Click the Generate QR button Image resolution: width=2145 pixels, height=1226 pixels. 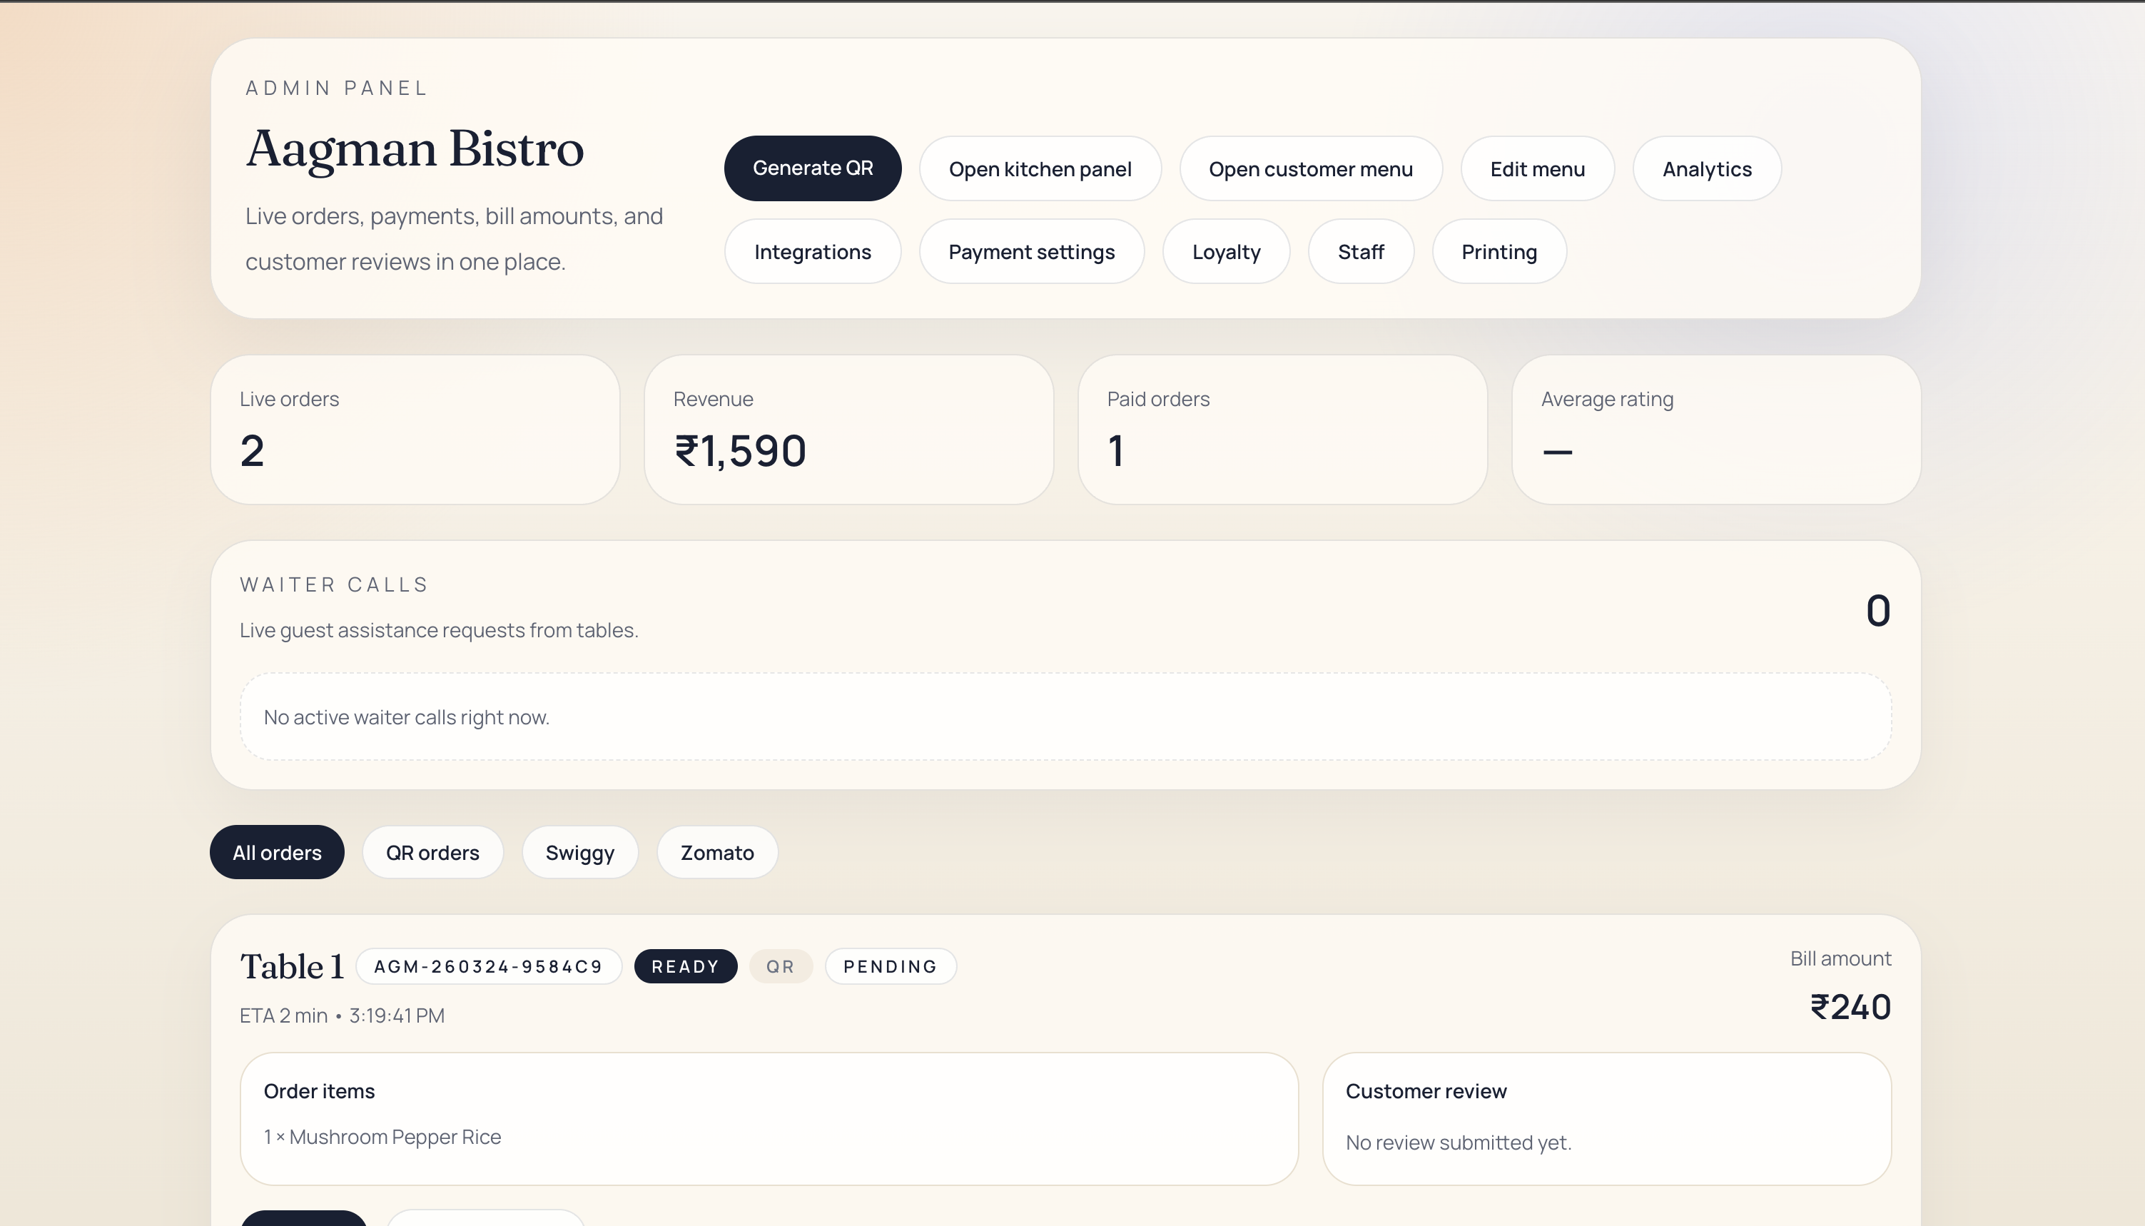(812, 168)
